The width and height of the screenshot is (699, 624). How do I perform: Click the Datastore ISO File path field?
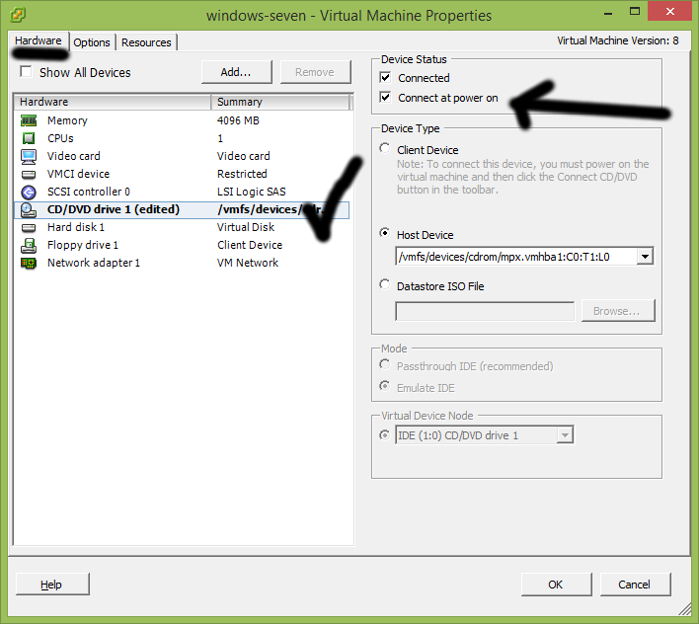(485, 312)
